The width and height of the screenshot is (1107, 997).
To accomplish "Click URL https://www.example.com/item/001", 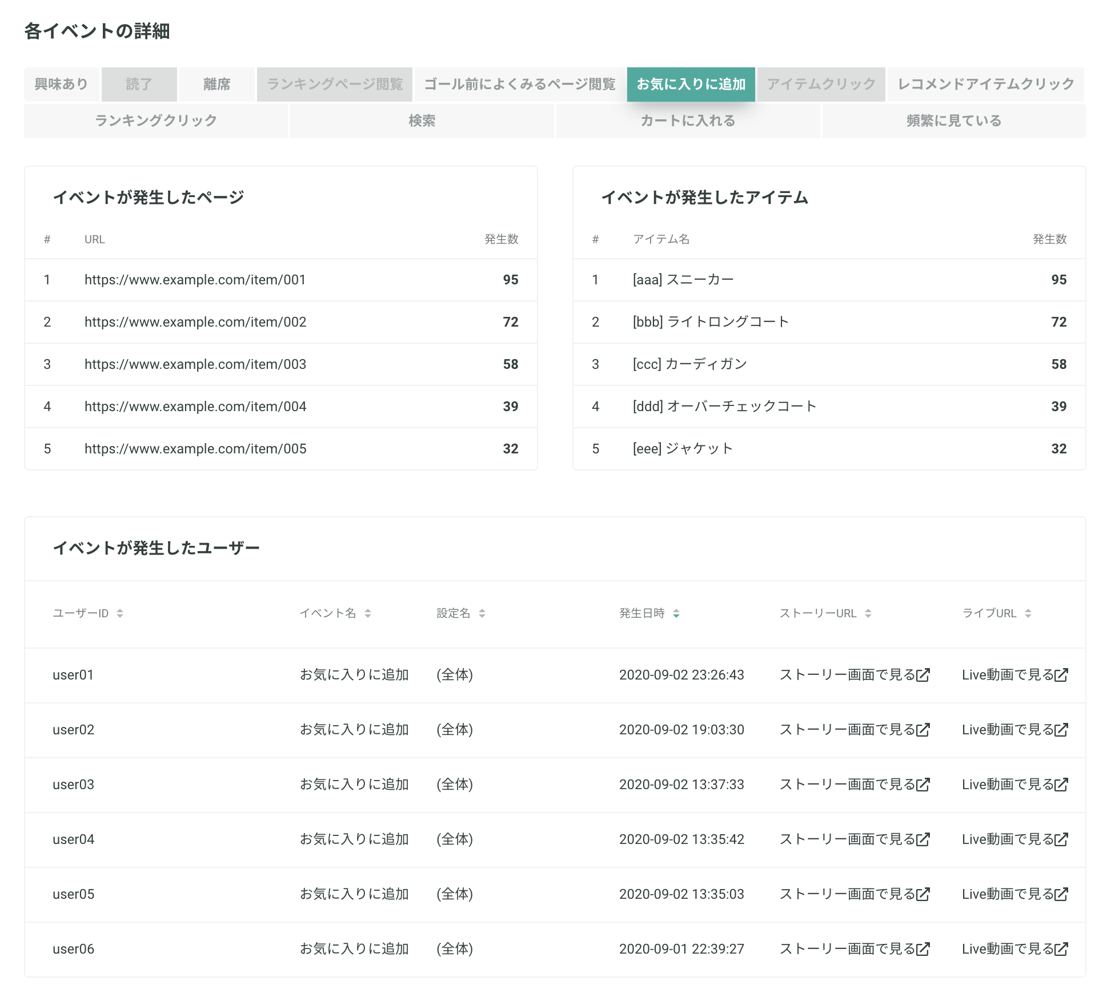I will coord(195,280).
